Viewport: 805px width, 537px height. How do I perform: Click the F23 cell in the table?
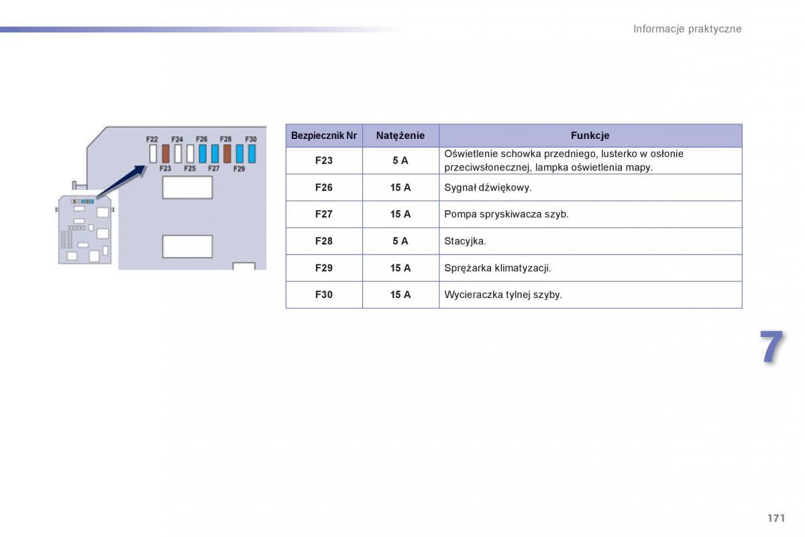point(324,160)
